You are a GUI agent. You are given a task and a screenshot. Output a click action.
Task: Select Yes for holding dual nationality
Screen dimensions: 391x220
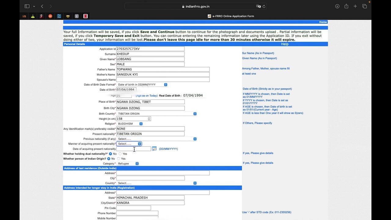(120, 154)
